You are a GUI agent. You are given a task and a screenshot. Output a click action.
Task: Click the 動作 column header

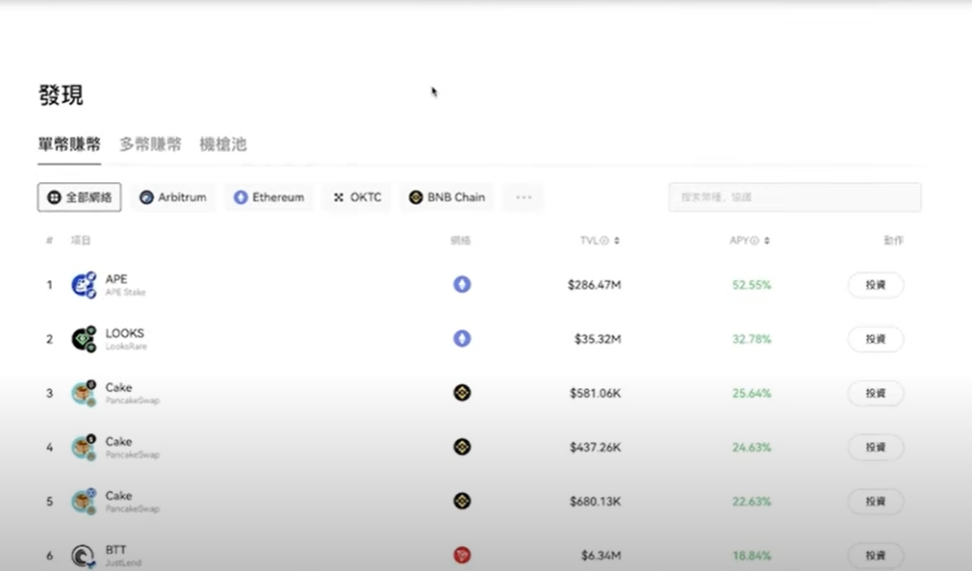pyautogui.click(x=893, y=241)
